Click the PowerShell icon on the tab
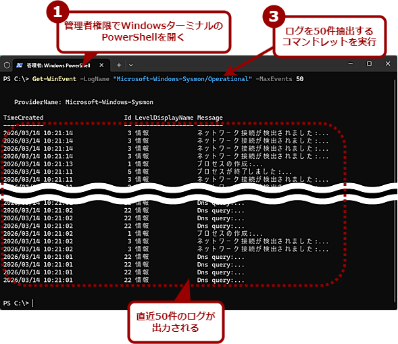The width and height of the screenshot is (398, 344). click(20, 66)
